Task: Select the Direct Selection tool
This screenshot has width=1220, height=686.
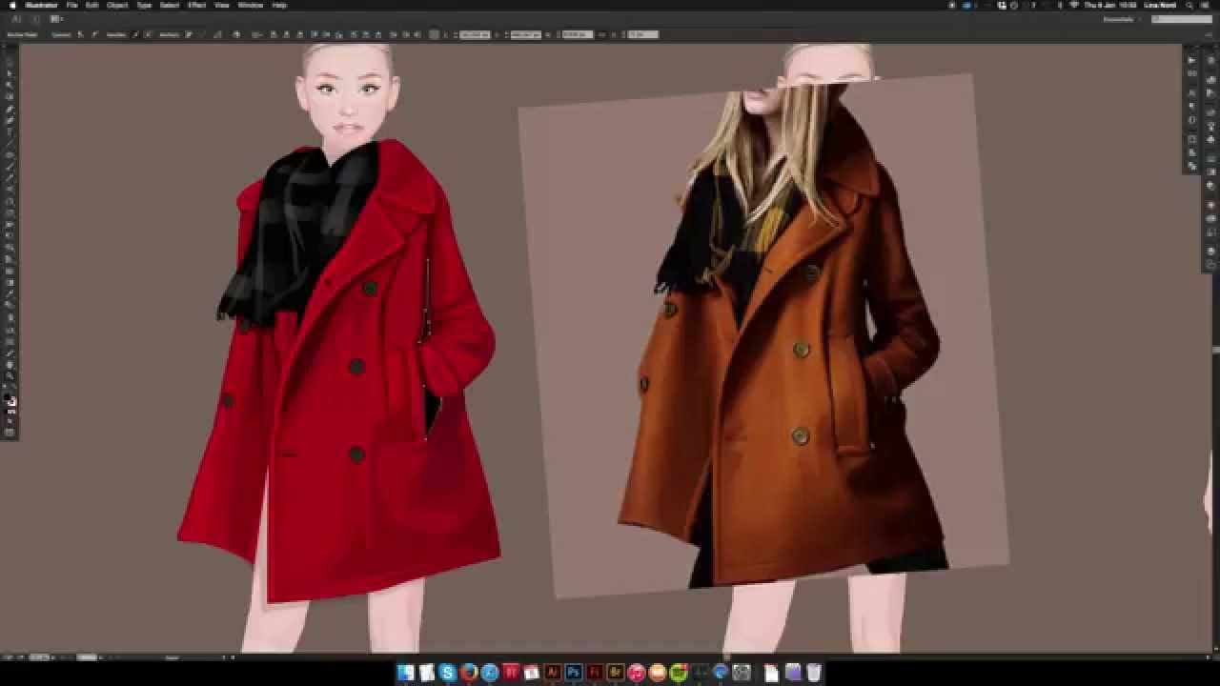Action: point(10,73)
